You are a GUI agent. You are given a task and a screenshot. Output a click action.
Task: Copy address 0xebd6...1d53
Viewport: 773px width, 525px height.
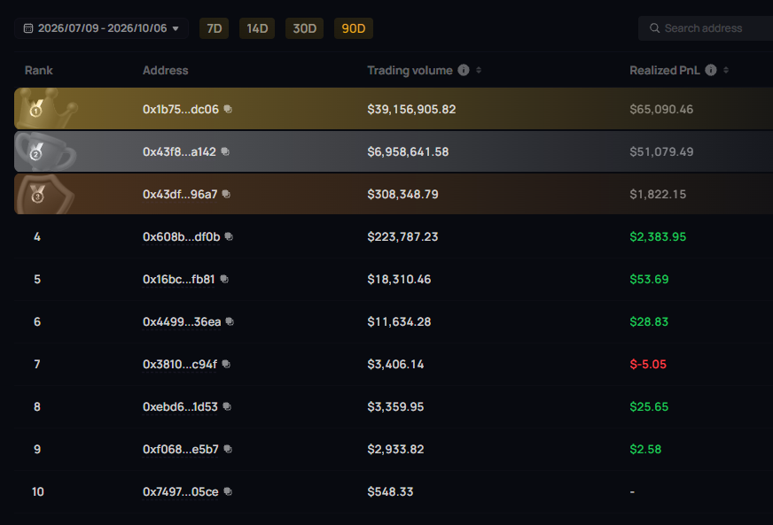tap(227, 406)
